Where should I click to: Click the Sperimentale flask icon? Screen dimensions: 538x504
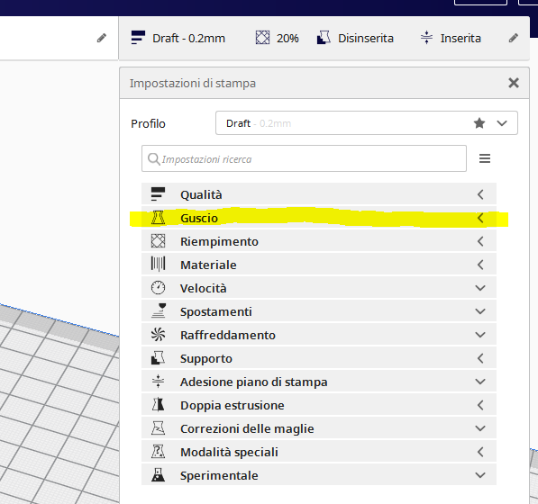click(x=158, y=475)
